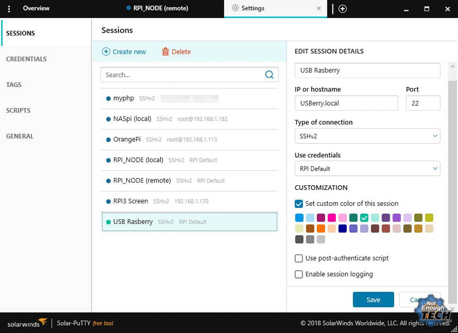Save the session details
458x333 pixels.
373,300
